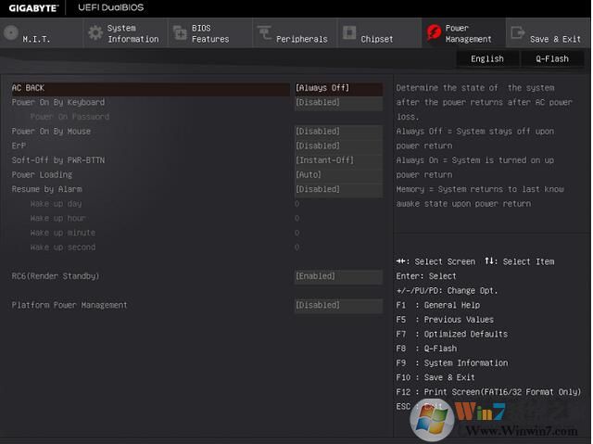Toggle the ErP Disabled value
Viewport: 593px width, 444px height.
pyautogui.click(x=337, y=146)
